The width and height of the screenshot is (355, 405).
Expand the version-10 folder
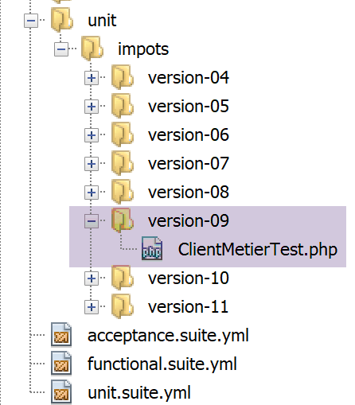92,278
